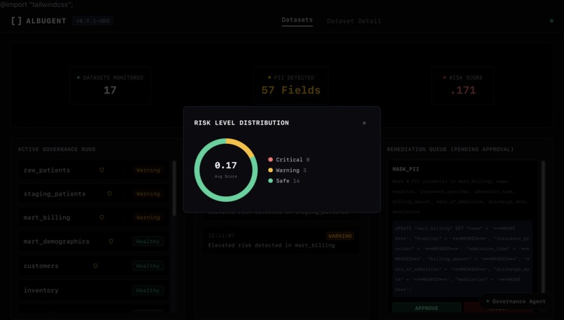Open the PII Detected 57 Fields card
The height and width of the screenshot is (320, 564).
291,85
